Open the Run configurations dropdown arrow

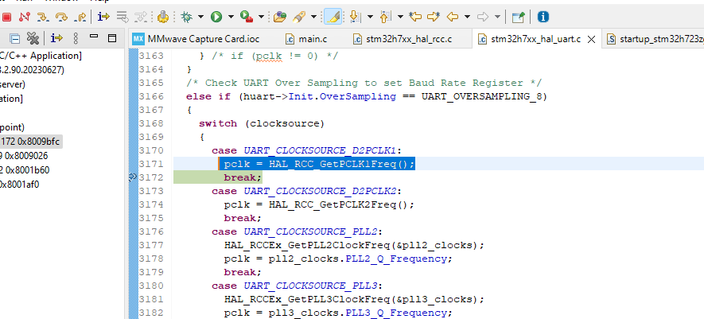tap(231, 17)
